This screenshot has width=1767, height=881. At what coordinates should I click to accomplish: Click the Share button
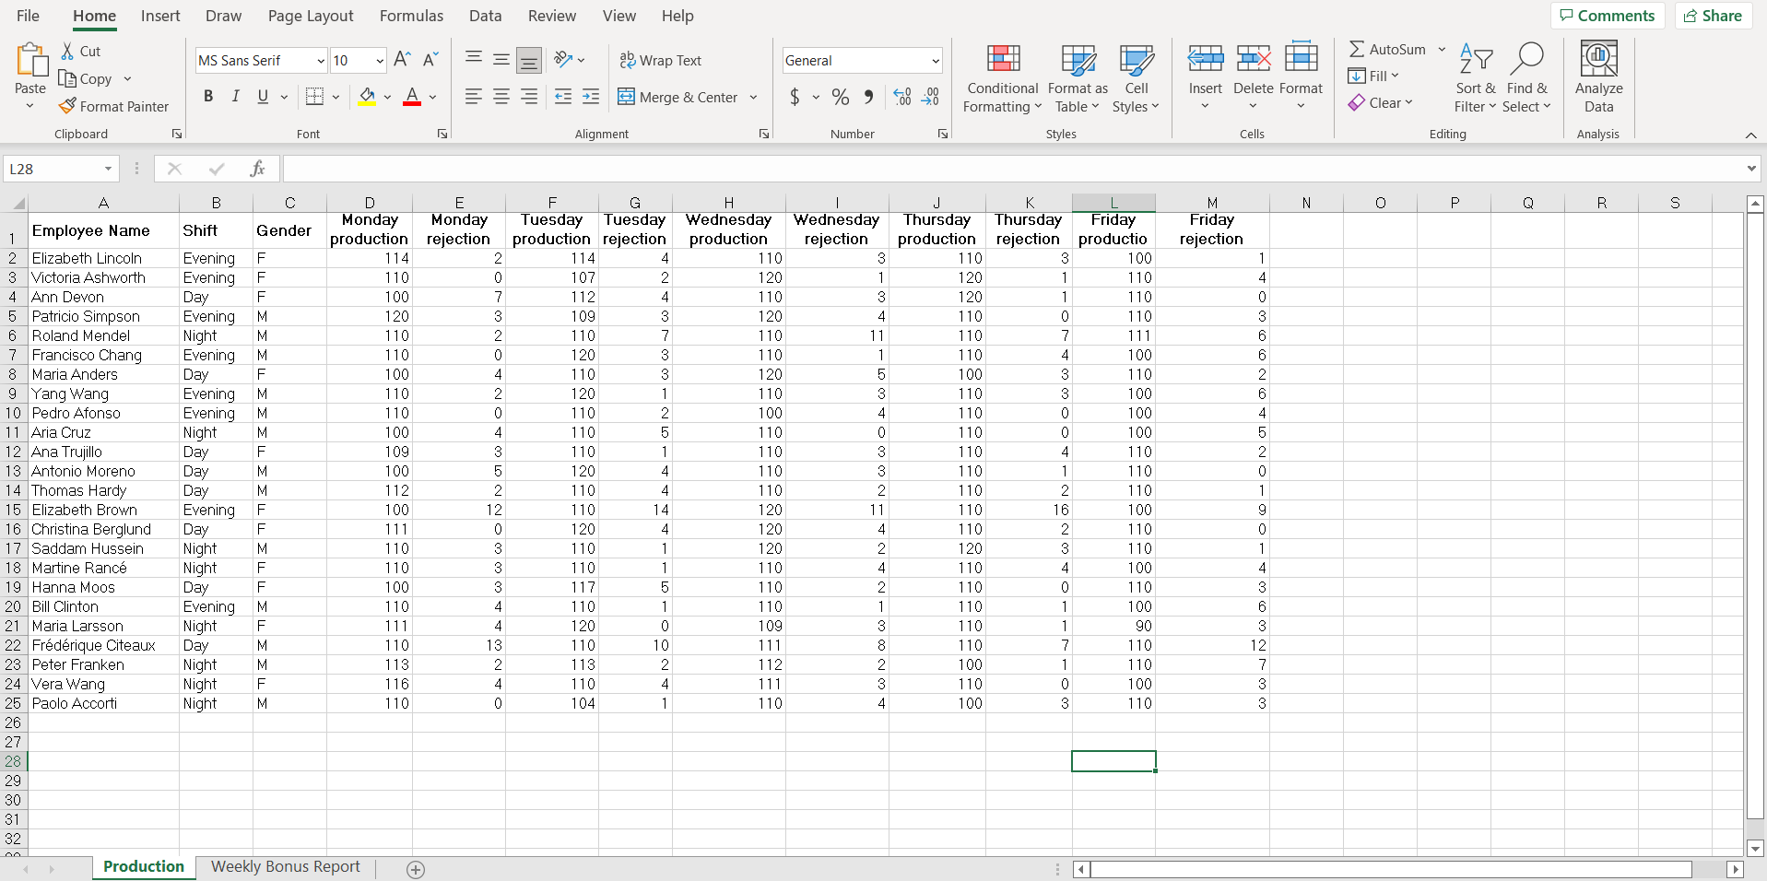[x=1713, y=16]
